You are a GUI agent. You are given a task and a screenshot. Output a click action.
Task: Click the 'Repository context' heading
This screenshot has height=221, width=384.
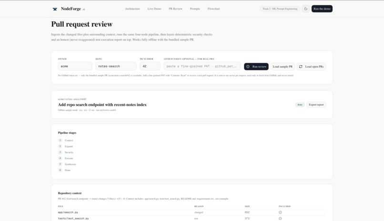point(70,193)
